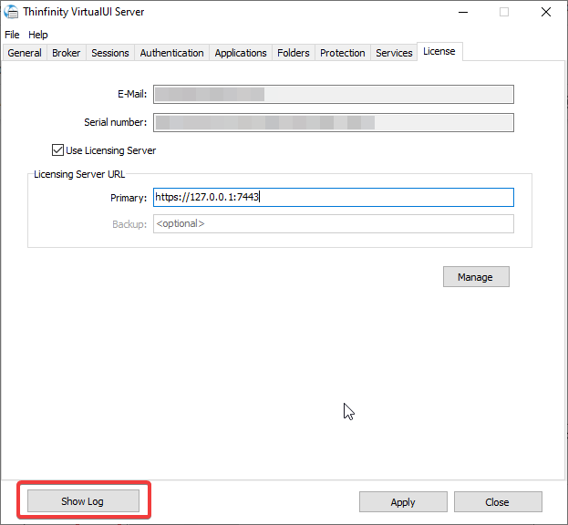The width and height of the screenshot is (568, 525).
Task: Click the Thinfinity VirtualUI Server title icon
Action: point(11,12)
